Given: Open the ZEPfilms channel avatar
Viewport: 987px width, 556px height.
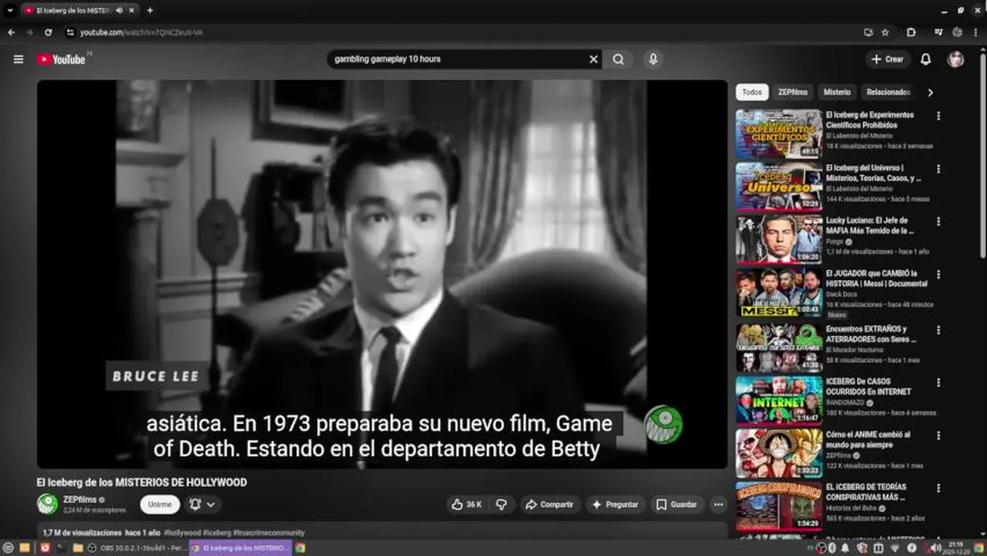Looking at the screenshot, I should tap(47, 504).
